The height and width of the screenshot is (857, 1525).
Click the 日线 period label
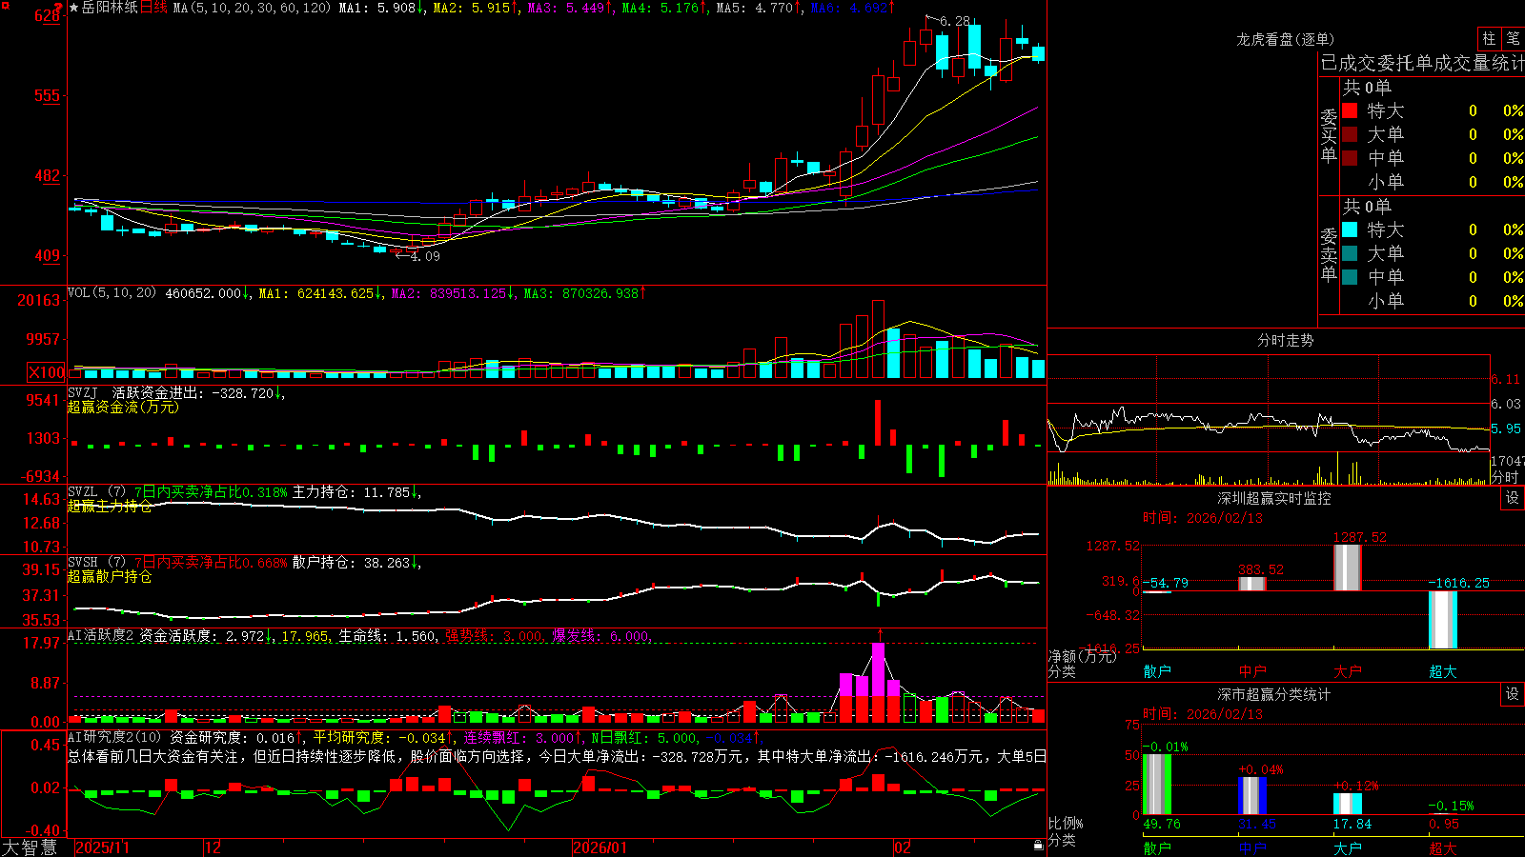pyautogui.click(x=153, y=8)
